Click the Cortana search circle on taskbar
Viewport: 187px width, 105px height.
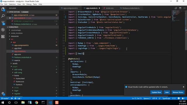point(9,102)
